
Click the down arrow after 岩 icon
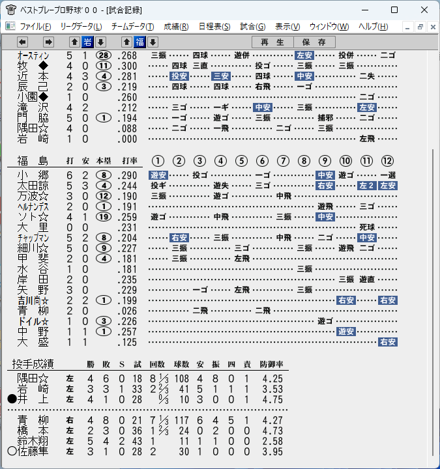(100, 42)
